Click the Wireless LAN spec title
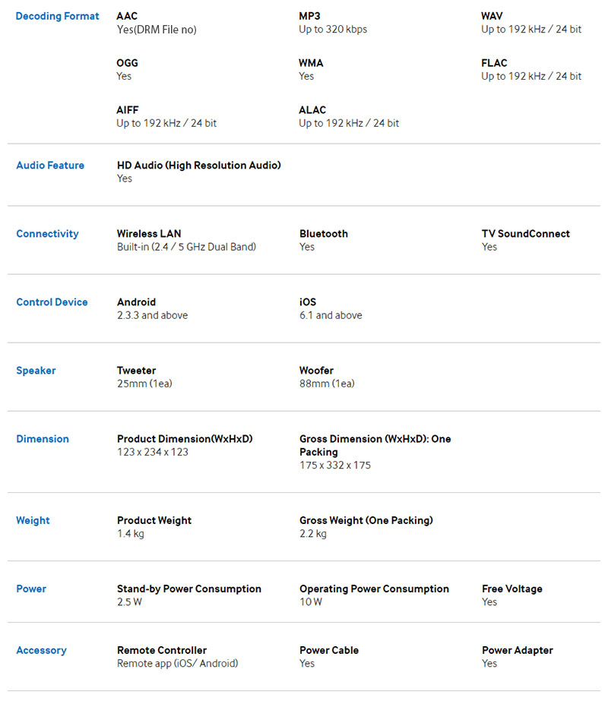608x707 pixels. point(149,234)
